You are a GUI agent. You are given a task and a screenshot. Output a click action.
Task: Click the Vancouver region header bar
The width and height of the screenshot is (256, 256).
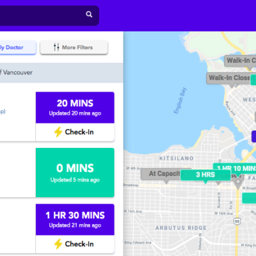point(61,73)
